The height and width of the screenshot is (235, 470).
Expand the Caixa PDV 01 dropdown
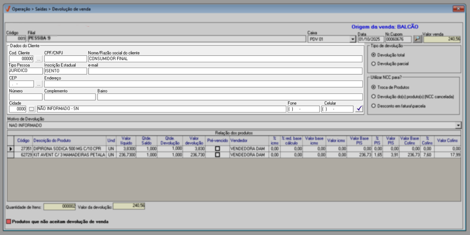(352, 39)
